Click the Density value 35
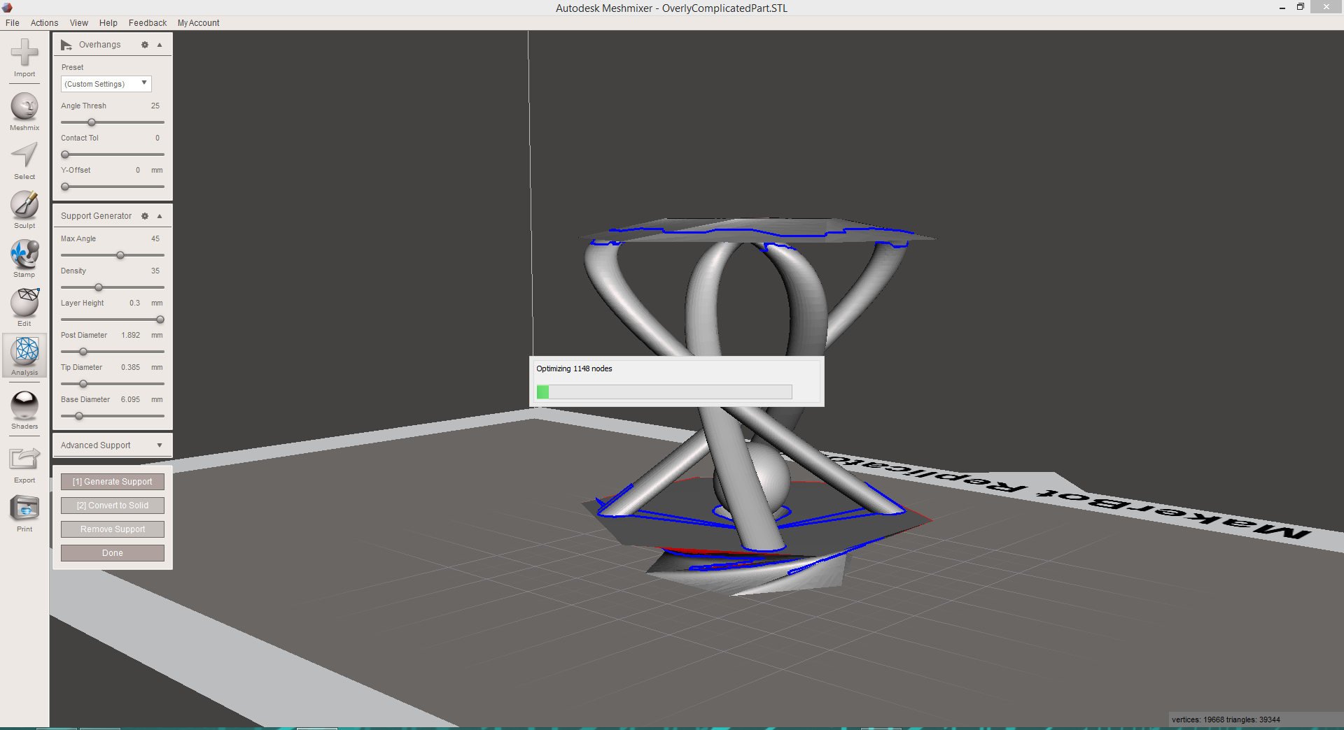The height and width of the screenshot is (730, 1344). pos(155,271)
